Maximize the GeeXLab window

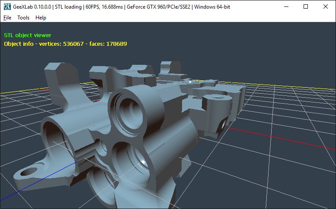pos(306,6)
